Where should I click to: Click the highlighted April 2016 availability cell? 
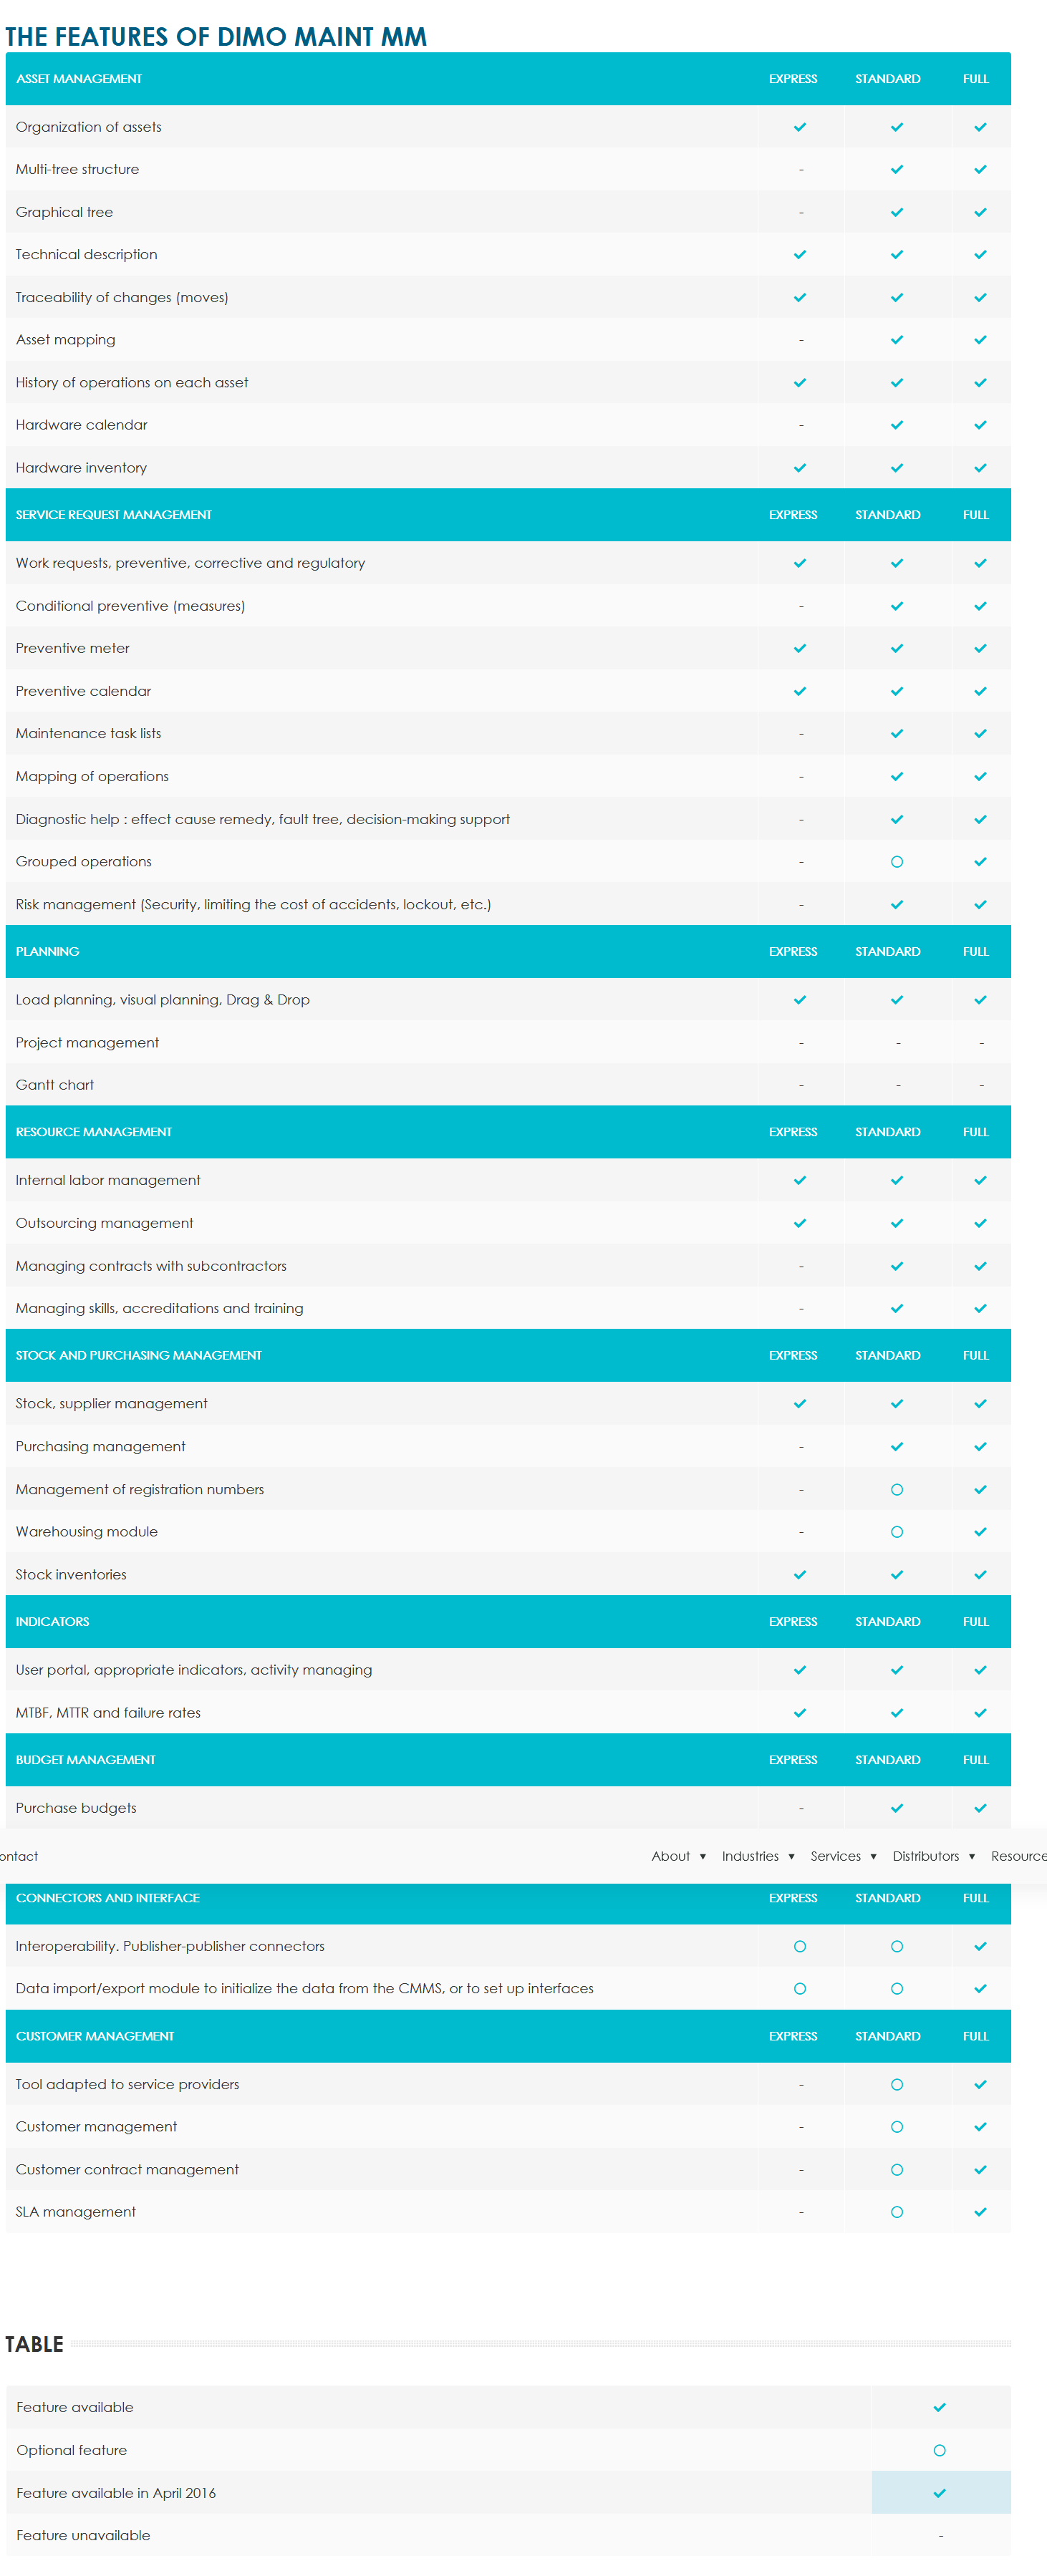point(940,2493)
